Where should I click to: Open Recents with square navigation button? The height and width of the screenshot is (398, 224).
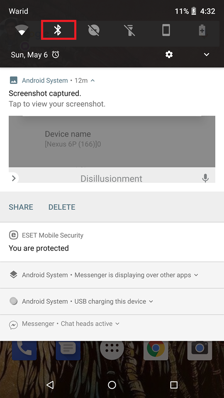pos(174,385)
